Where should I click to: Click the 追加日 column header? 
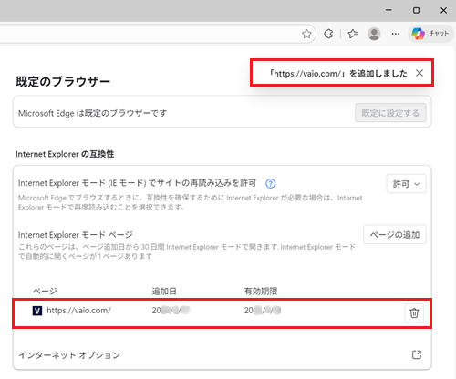click(x=164, y=292)
